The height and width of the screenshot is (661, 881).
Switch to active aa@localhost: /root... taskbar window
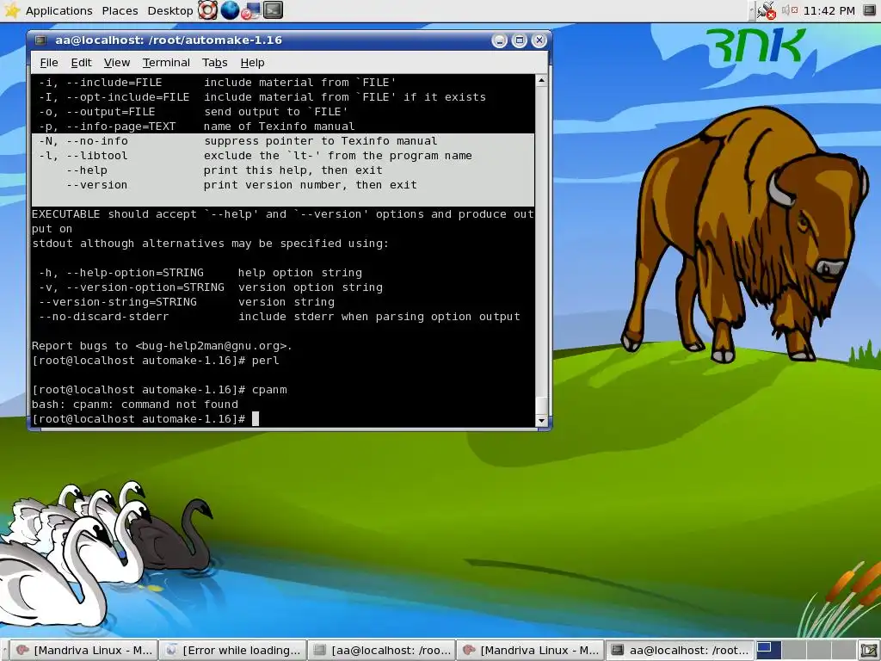point(680,651)
